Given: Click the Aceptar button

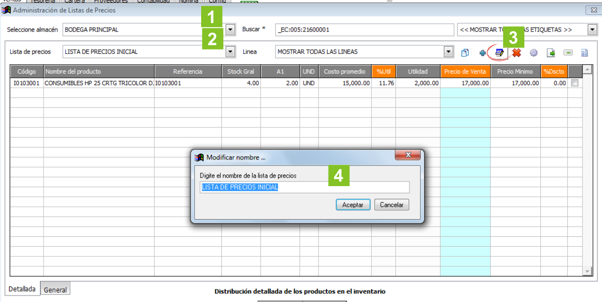Looking at the screenshot, I should click(353, 205).
